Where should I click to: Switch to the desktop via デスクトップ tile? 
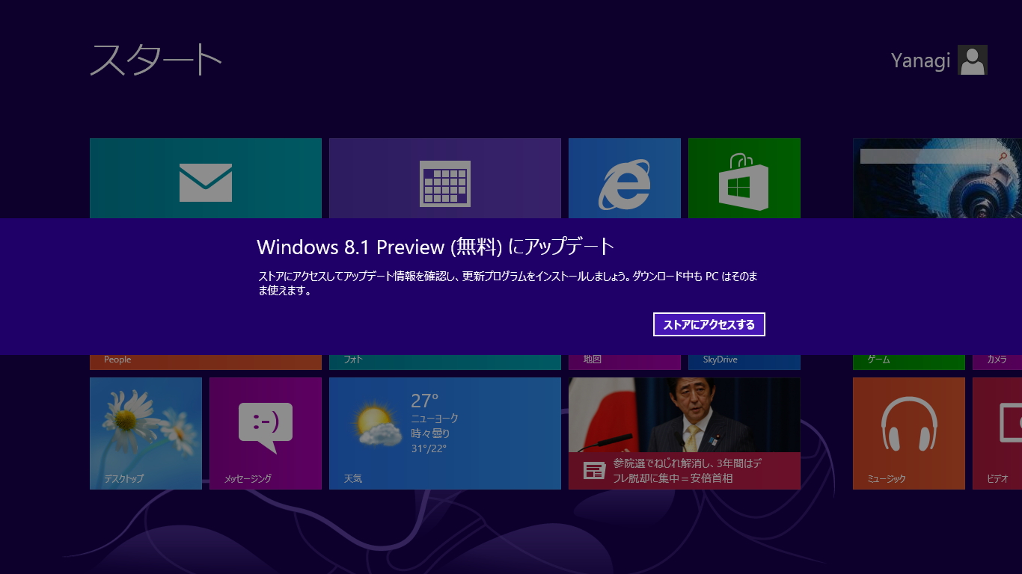pos(145,433)
